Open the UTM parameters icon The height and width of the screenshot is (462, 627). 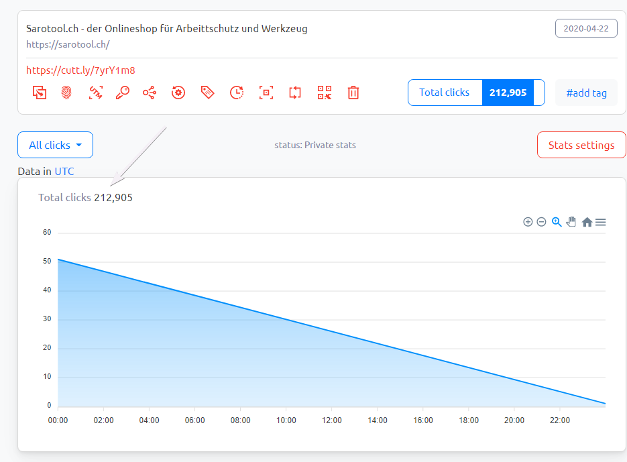pyautogui.click(x=95, y=93)
